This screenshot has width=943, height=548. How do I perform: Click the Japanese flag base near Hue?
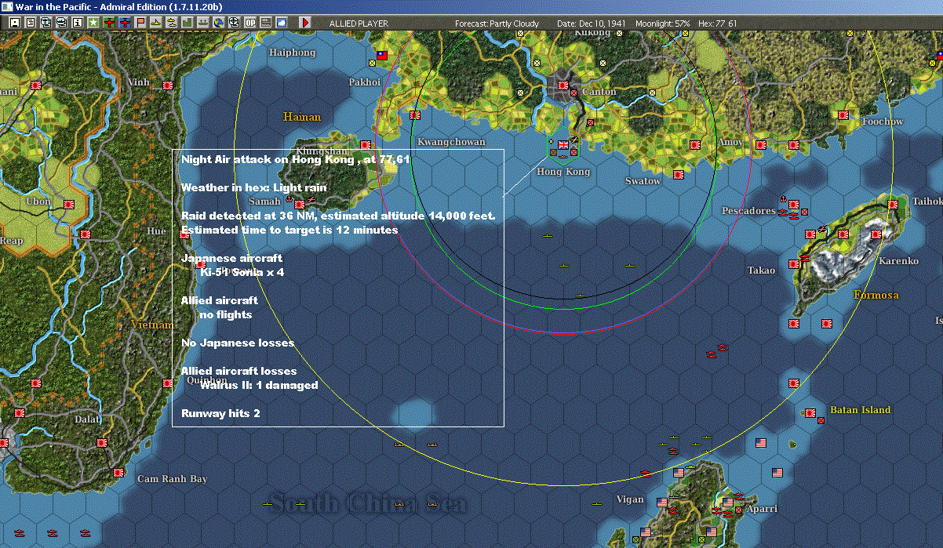tap(184, 234)
